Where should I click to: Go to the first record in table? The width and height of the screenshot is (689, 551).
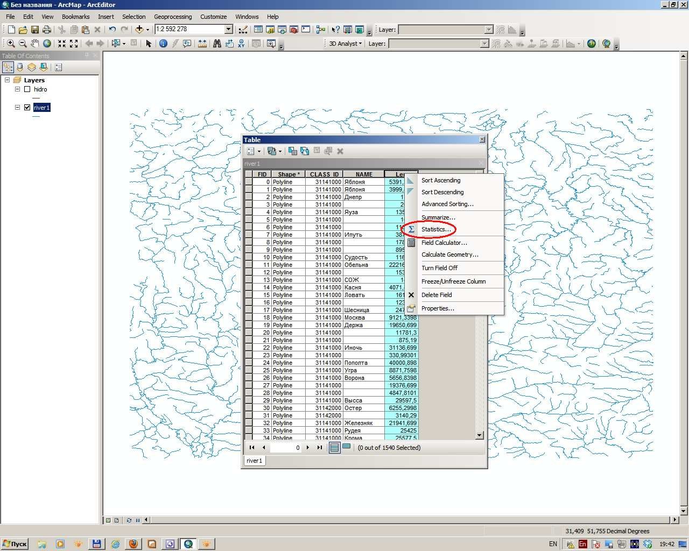point(252,447)
